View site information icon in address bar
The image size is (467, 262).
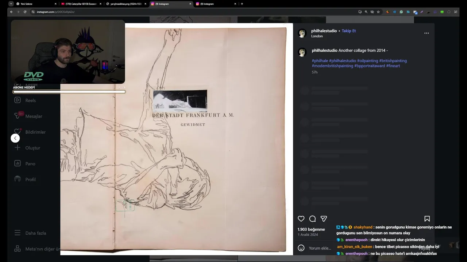click(x=33, y=12)
